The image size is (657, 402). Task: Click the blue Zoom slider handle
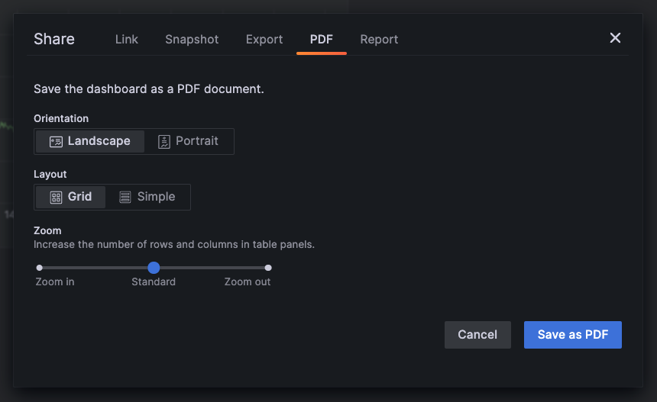(x=154, y=268)
